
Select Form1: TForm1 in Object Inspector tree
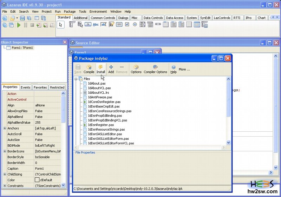pyautogui.click(x=22, y=48)
